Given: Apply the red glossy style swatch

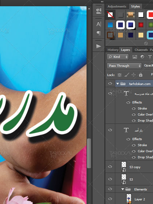Looking at the screenshot, I should click(141, 25).
